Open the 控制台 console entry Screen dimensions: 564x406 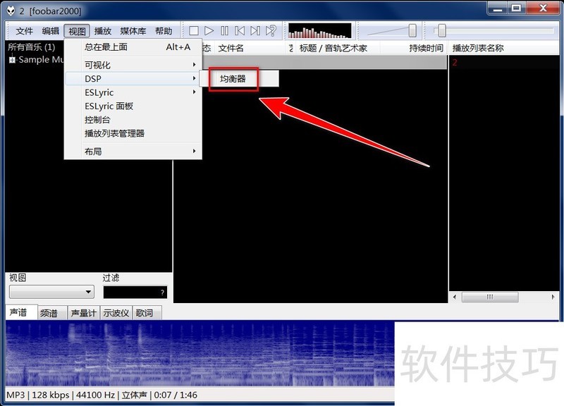[x=99, y=121]
